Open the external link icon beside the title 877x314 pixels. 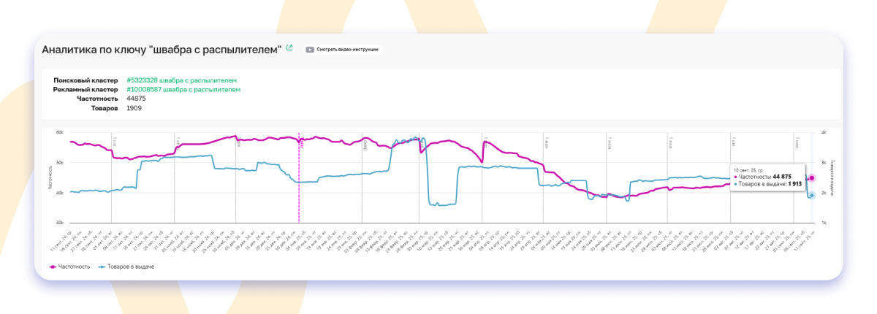click(x=289, y=48)
